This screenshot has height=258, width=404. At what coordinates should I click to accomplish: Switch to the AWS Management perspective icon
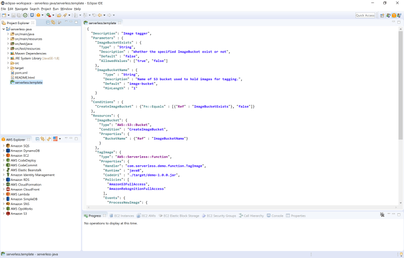pyautogui.click(x=393, y=16)
